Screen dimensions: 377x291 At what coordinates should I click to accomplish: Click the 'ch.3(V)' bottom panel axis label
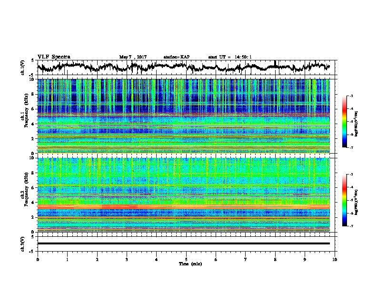point(22,244)
